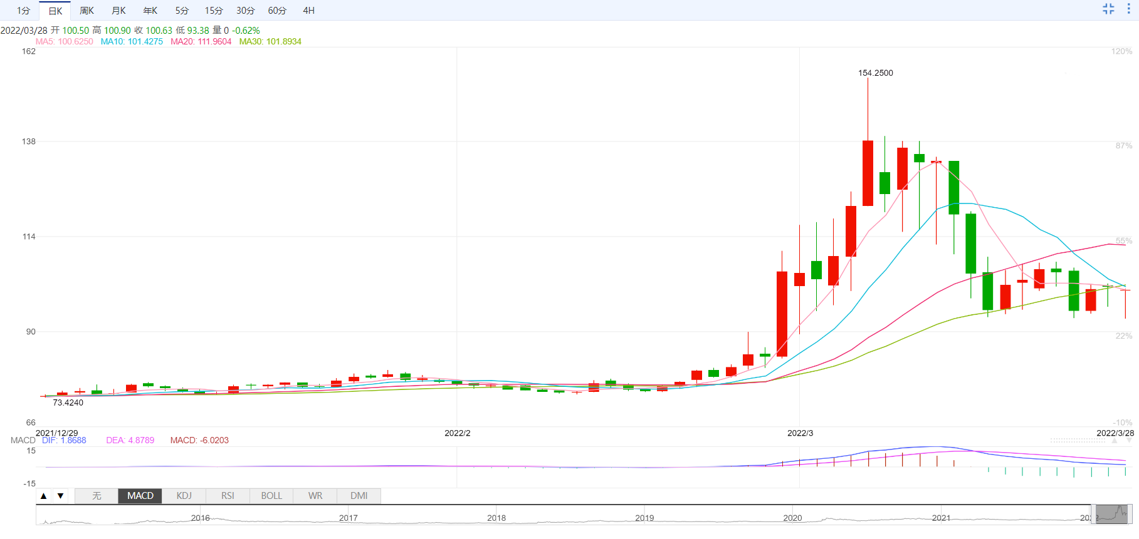Click the MA30: 101.8934 legend label

coord(270,41)
